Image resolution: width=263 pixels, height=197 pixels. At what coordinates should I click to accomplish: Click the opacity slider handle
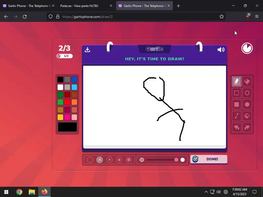(176, 160)
